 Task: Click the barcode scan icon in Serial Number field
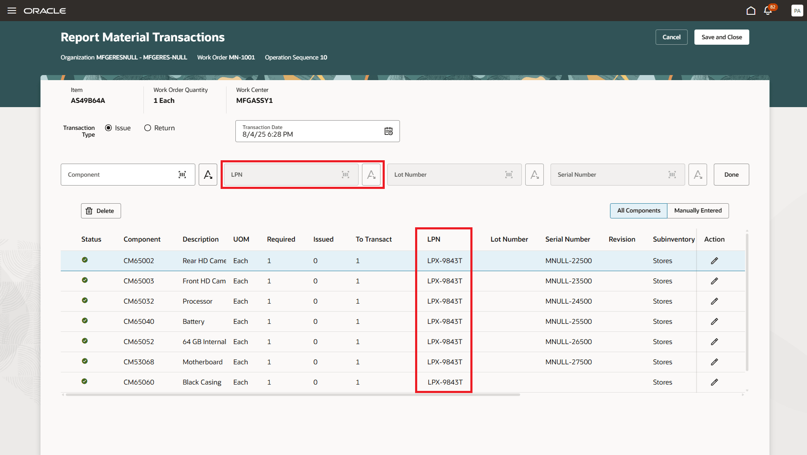(x=672, y=174)
